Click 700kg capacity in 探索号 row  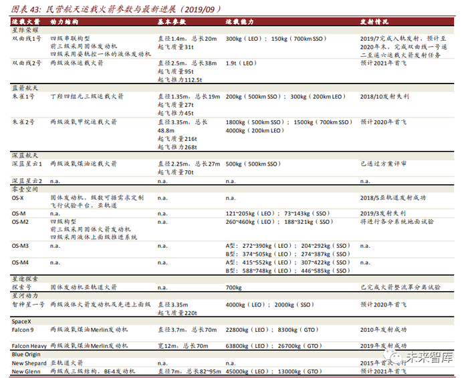[234, 288]
